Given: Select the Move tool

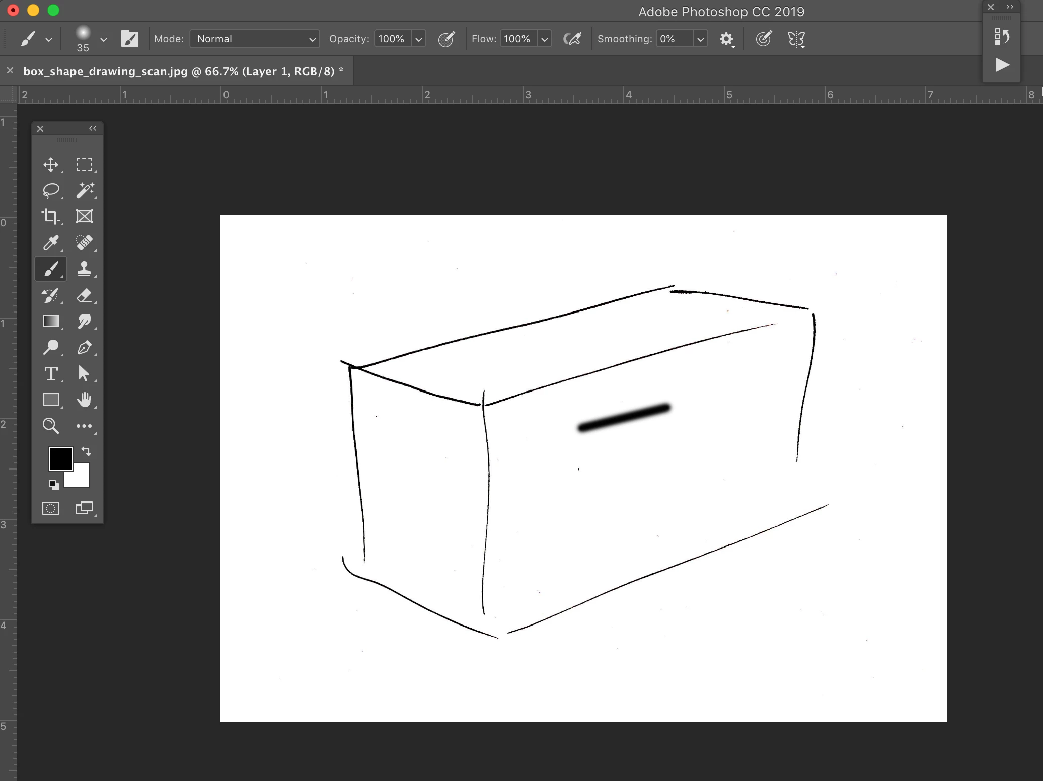Looking at the screenshot, I should point(51,165).
